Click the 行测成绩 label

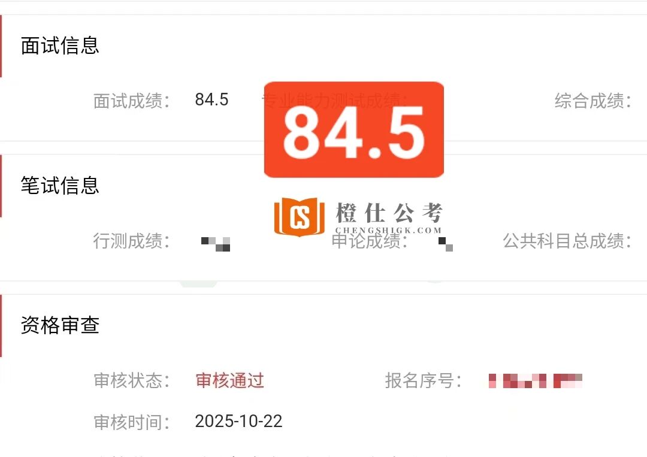tap(132, 241)
